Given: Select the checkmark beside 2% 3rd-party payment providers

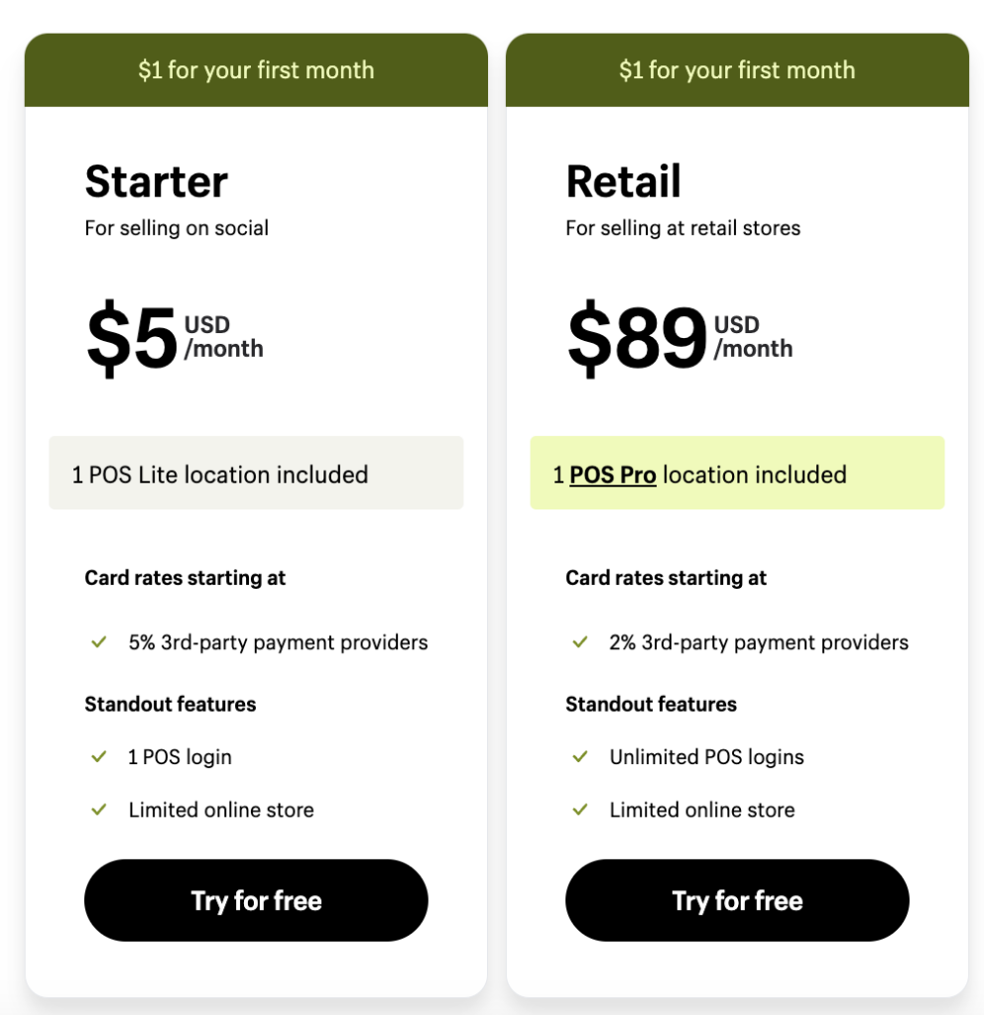Looking at the screenshot, I should [579, 642].
